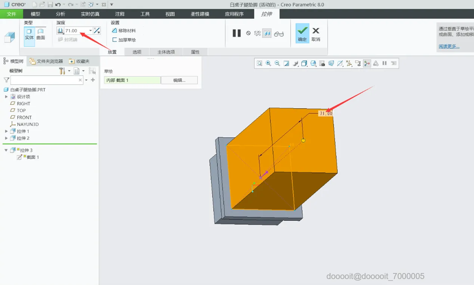Open the depth value dropdown arrow
The width and height of the screenshot is (474, 285).
(x=90, y=31)
